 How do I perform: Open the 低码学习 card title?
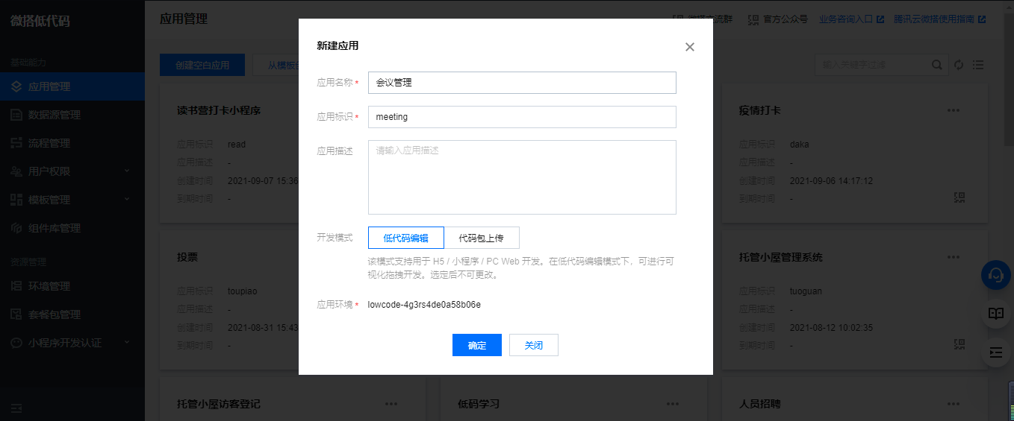(478, 404)
